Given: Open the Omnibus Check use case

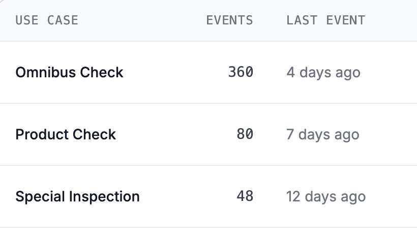Looking at the screenshot, I should 69,72.
